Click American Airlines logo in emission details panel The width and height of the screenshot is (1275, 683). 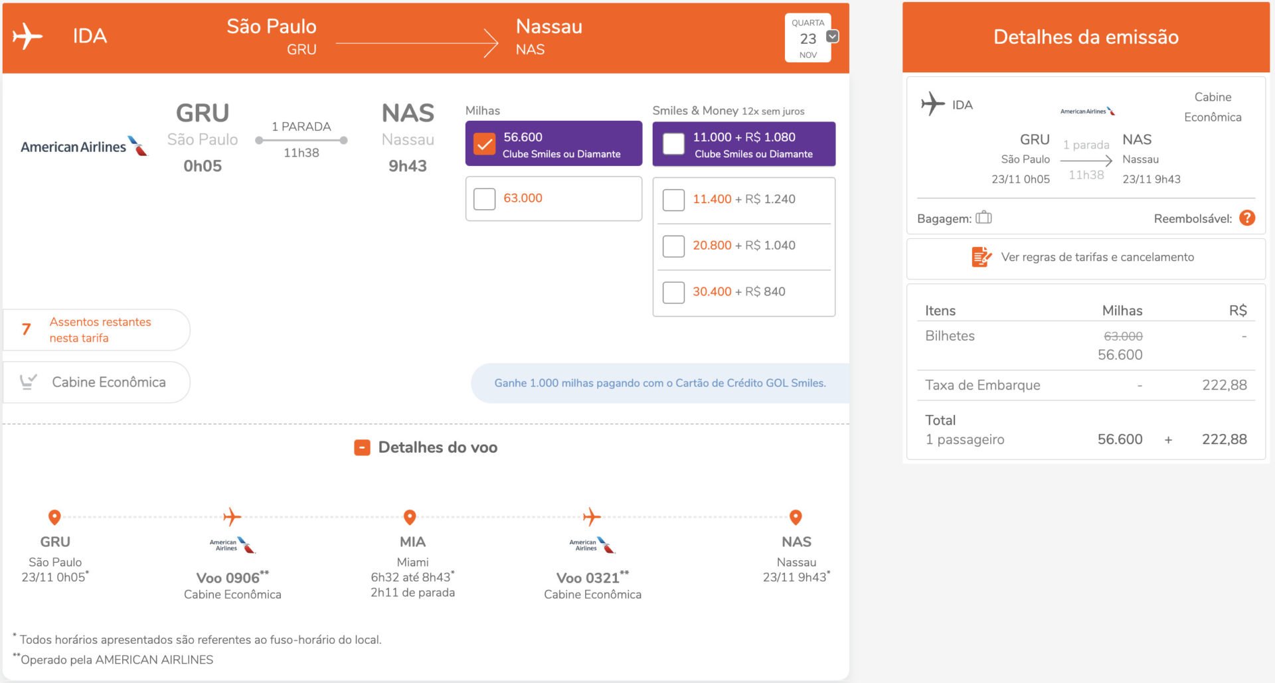[1087, 112]
